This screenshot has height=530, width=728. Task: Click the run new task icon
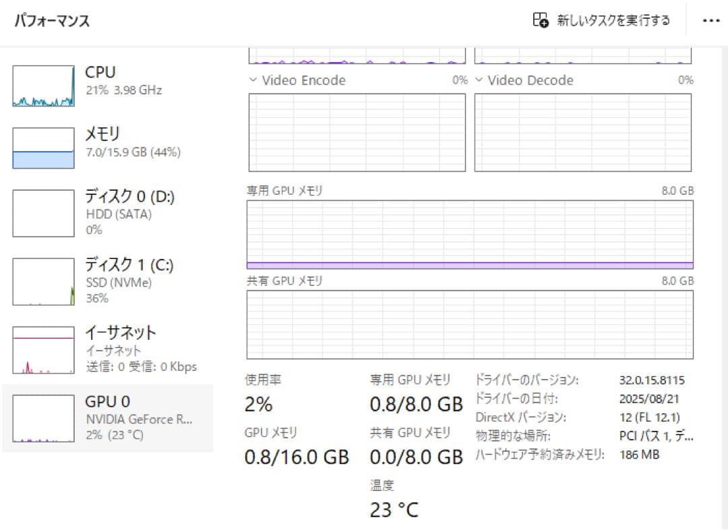541,20
